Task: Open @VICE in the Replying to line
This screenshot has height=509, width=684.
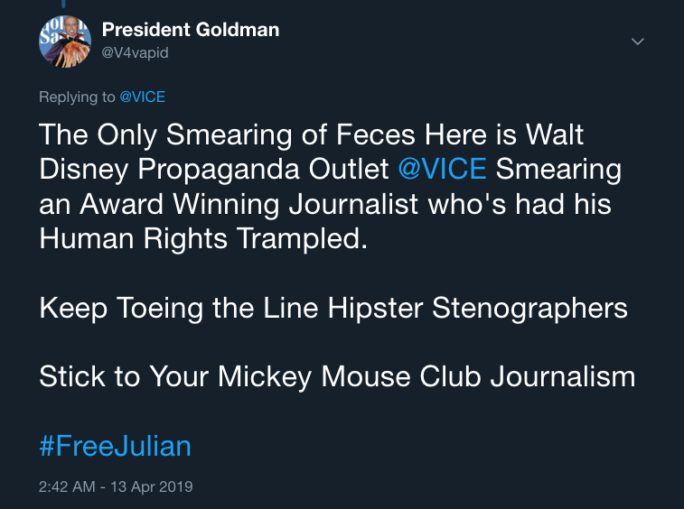Action: [x=142, y=97]
